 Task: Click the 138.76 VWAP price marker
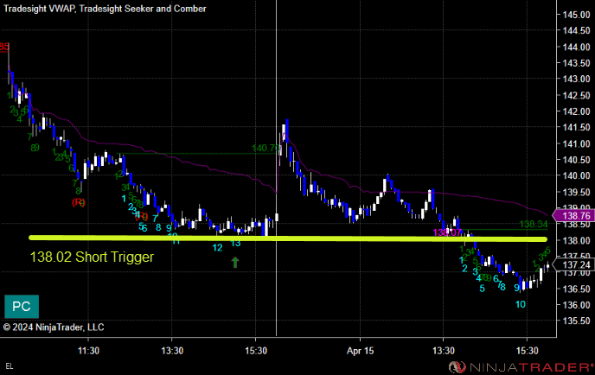pyautogui.click(x=573, y=216)
